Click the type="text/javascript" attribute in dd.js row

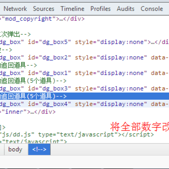[78, 135]
